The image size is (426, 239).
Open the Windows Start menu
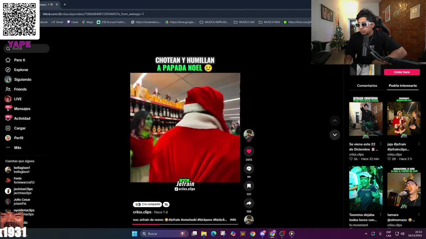coord(134,234)
